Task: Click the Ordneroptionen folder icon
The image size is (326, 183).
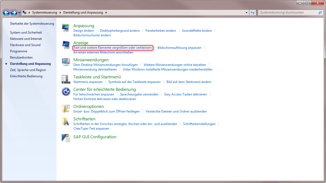Action: coord(66,108)
